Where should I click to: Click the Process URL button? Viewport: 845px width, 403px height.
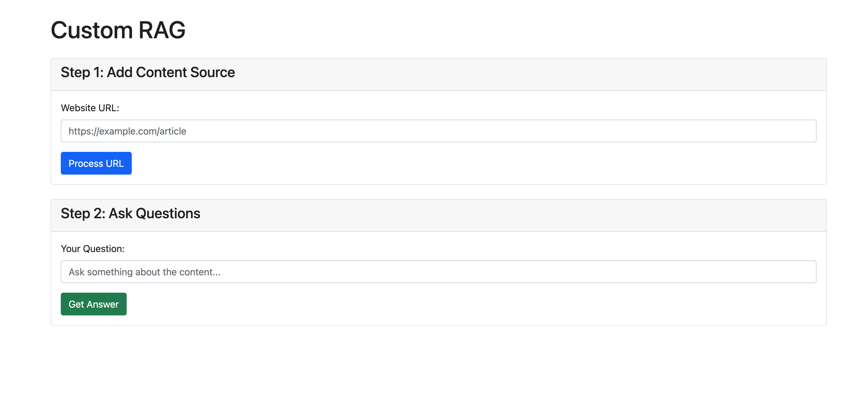pyautogui.click(x=96, y=163)
